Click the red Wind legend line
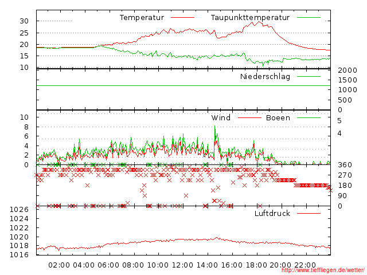This screenshot has width=367, height=275. 249,118
